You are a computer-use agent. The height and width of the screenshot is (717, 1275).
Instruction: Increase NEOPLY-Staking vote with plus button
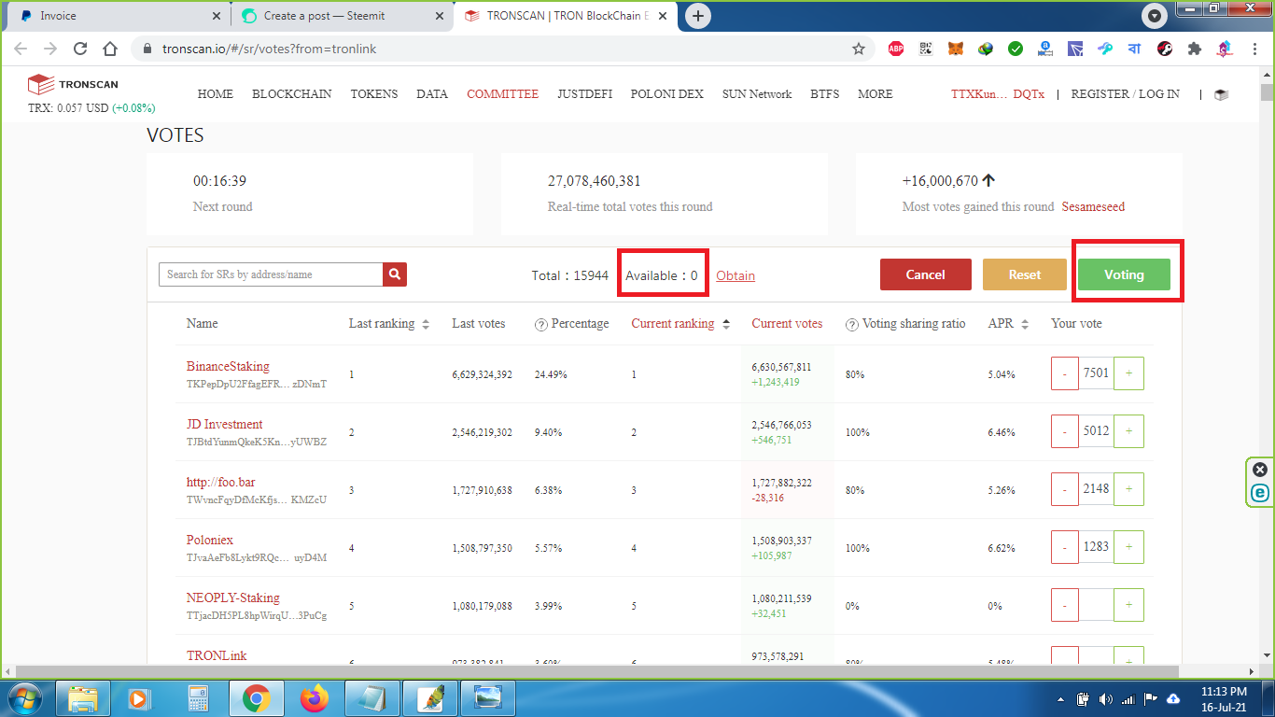[1128, 605]
